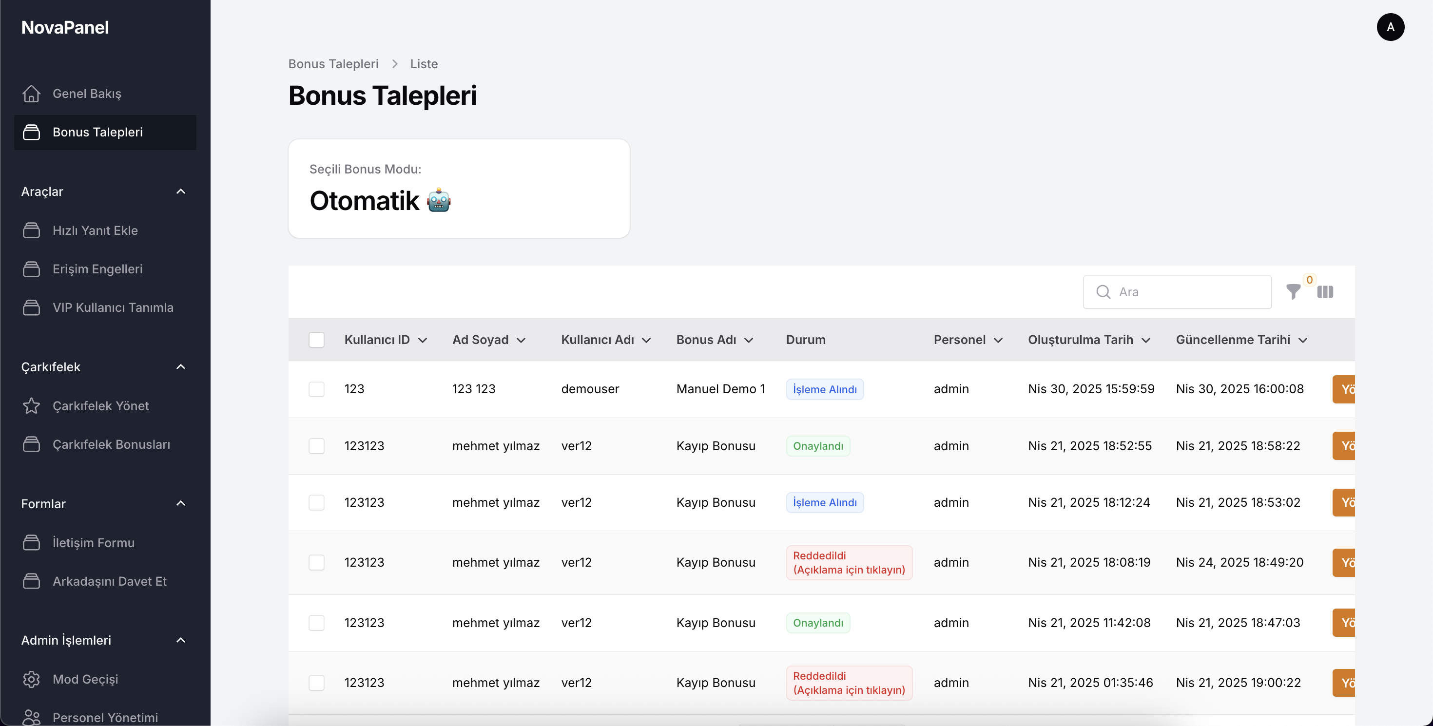The width and height of the screenshot is (1433, 726).
Task: Select row created Nis 21, 2025 18:08:19
Action: (x=316, y=563)
